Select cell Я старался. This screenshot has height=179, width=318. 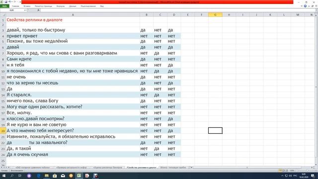pos(73,95)
